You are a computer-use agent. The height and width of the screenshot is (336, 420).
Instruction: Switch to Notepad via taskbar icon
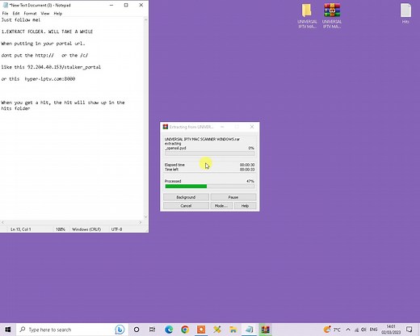pyautogui.click(x=250, y=330)
